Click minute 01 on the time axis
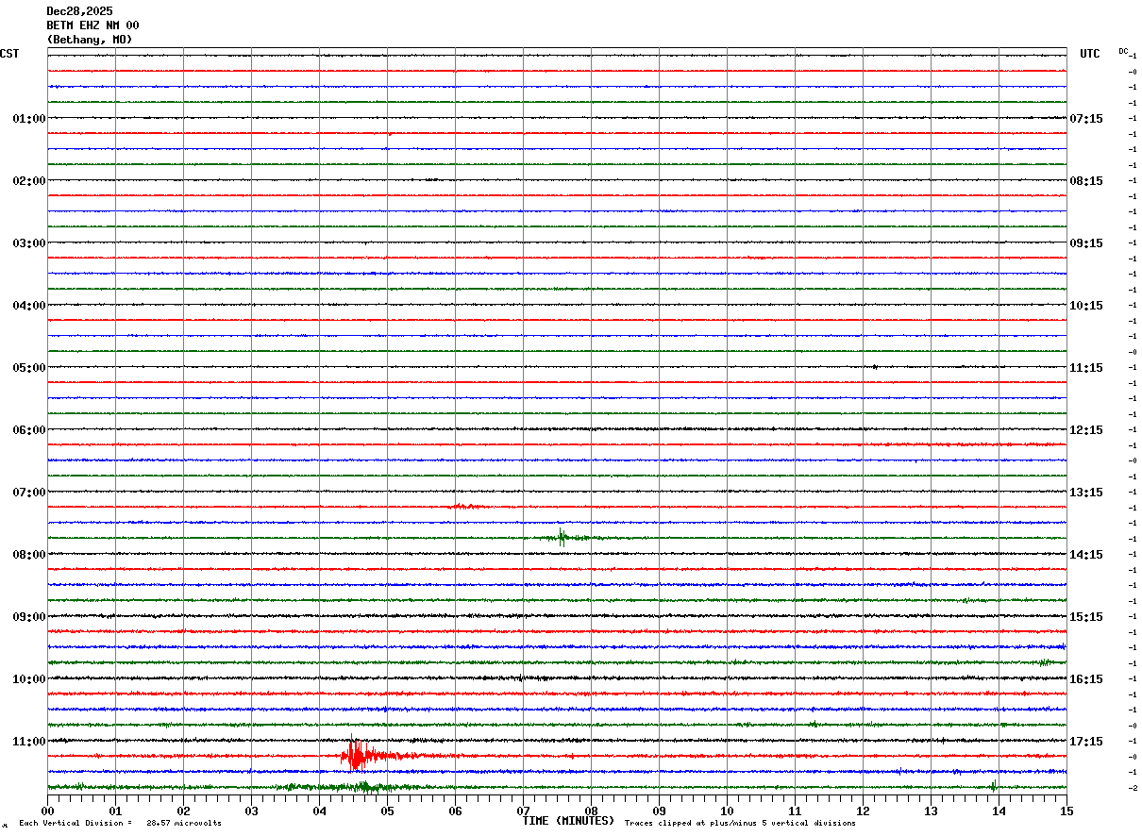The width and height of the screenshot is (1142, 836). pyautogui.click(x=115, y=811)
